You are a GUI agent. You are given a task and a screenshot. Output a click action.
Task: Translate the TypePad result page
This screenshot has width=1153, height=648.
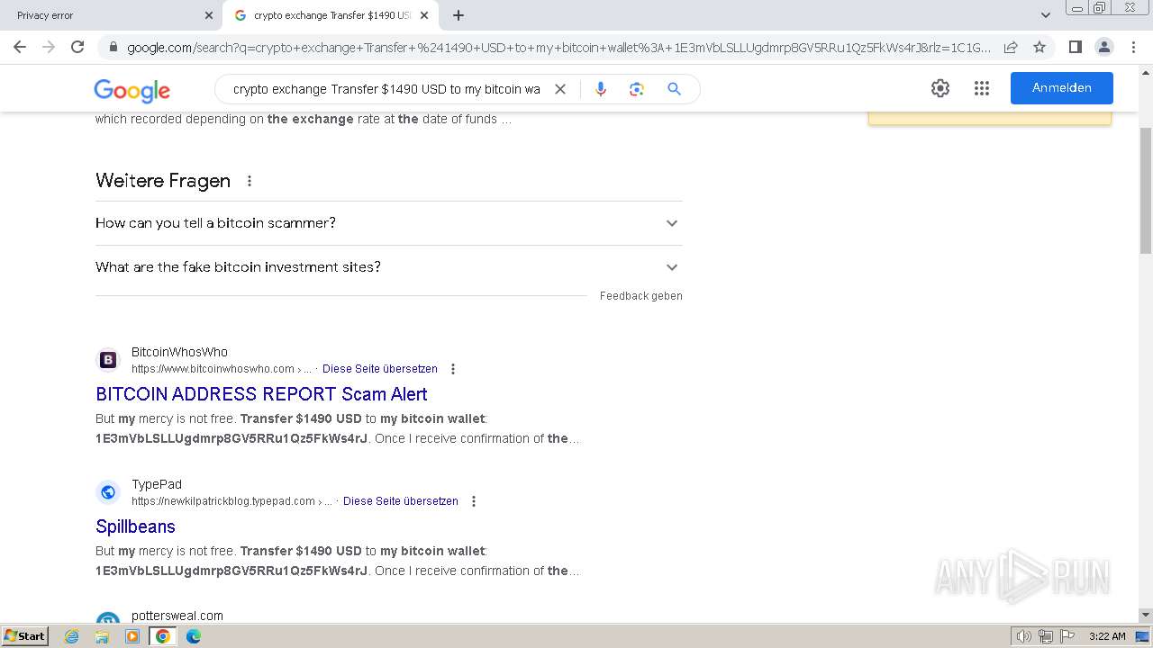tap(401, 501)
